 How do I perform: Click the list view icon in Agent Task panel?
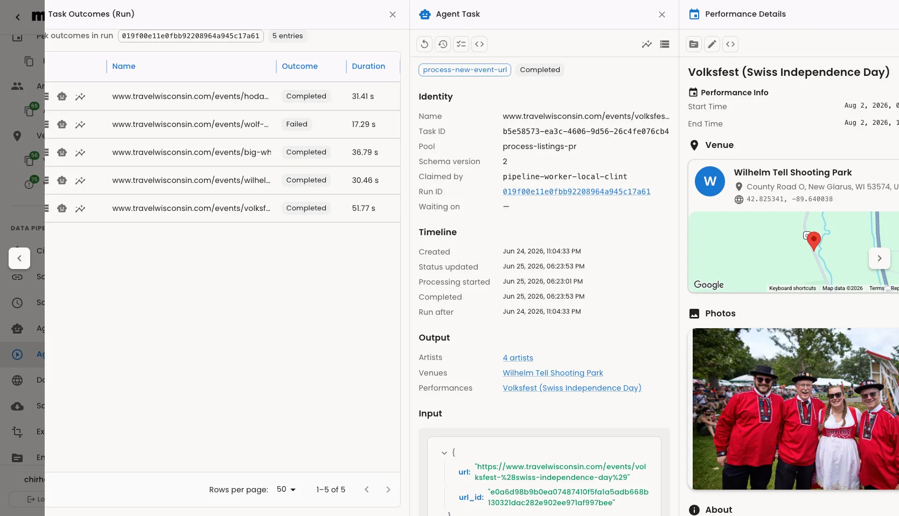pyautogui.click(x=665, y=44)
